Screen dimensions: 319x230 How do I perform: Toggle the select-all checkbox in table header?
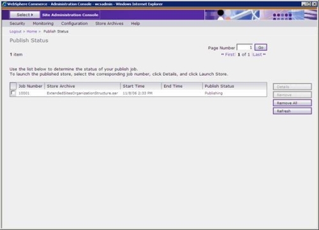(x=13, y=86)
